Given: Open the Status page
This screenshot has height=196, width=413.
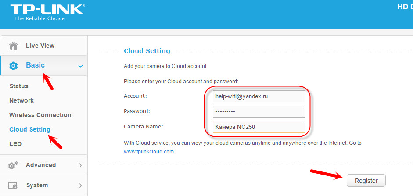Looking at the screenshot, I should tap(19, 86).
